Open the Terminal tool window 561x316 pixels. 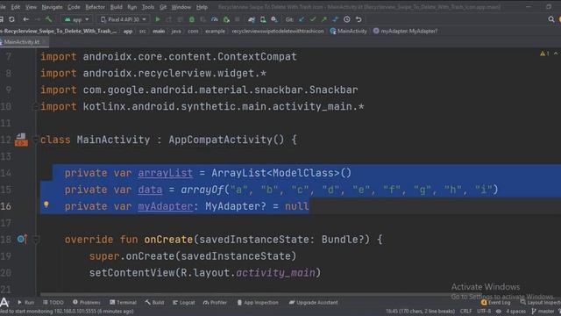[123, 302]
